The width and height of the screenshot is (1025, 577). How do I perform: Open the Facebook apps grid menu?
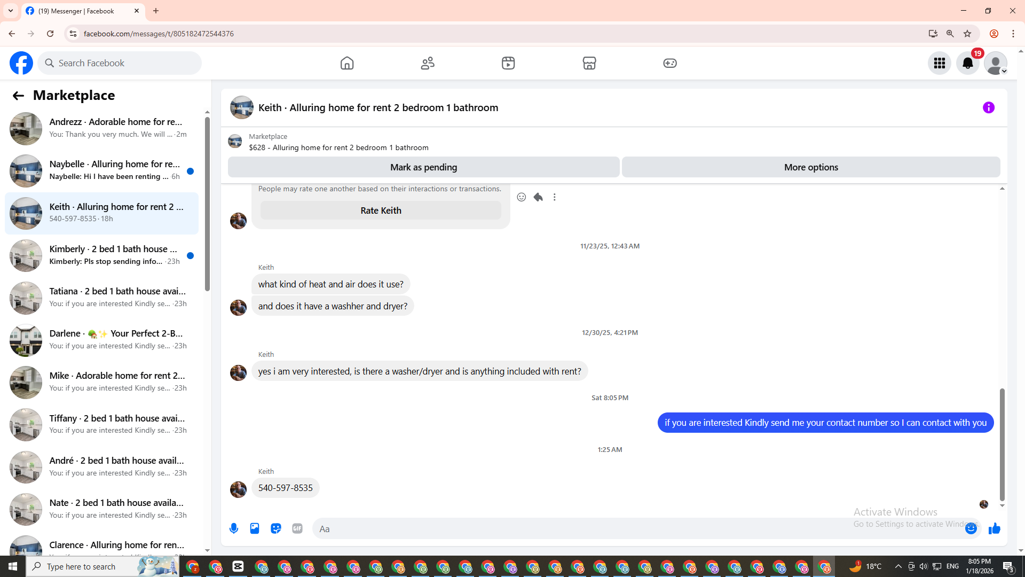click(x=939, y=63)
